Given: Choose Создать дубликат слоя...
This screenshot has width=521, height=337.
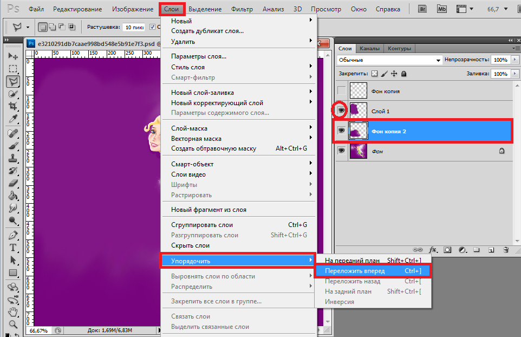Looking at the screenshot, I should click(x=239, y=31).
